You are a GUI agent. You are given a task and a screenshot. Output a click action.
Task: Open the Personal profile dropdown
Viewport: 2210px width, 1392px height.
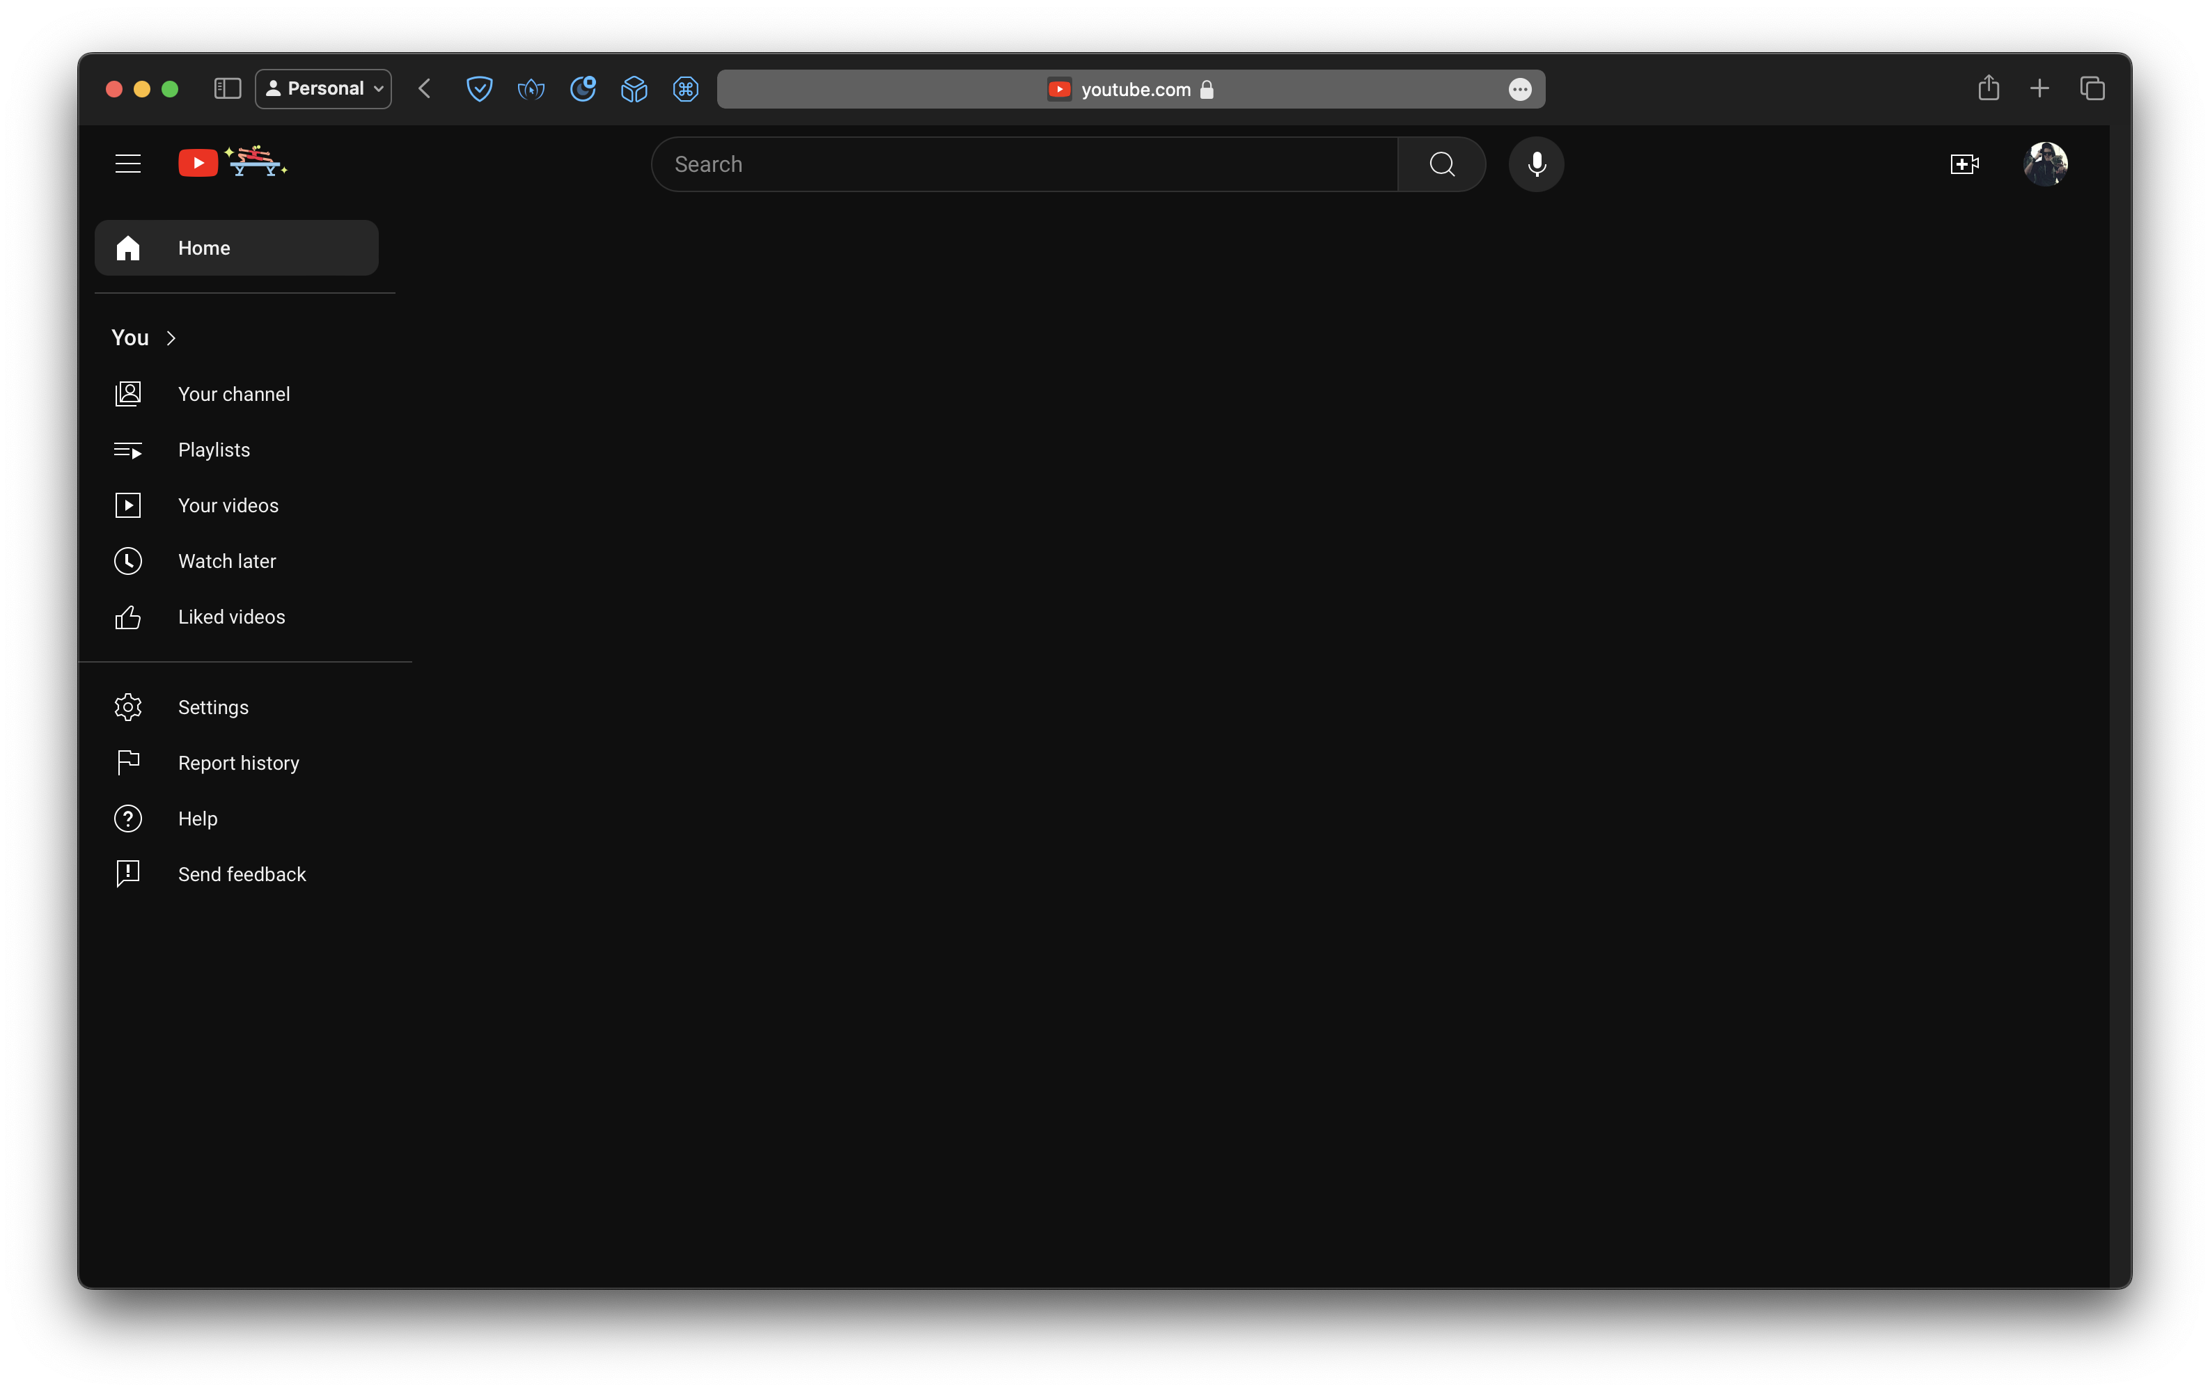click(x=323, y=89)
